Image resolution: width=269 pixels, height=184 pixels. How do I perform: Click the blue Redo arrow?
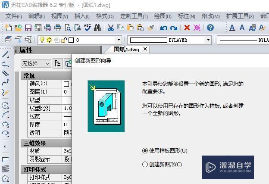pyautogui.click(x=174, y=28)
